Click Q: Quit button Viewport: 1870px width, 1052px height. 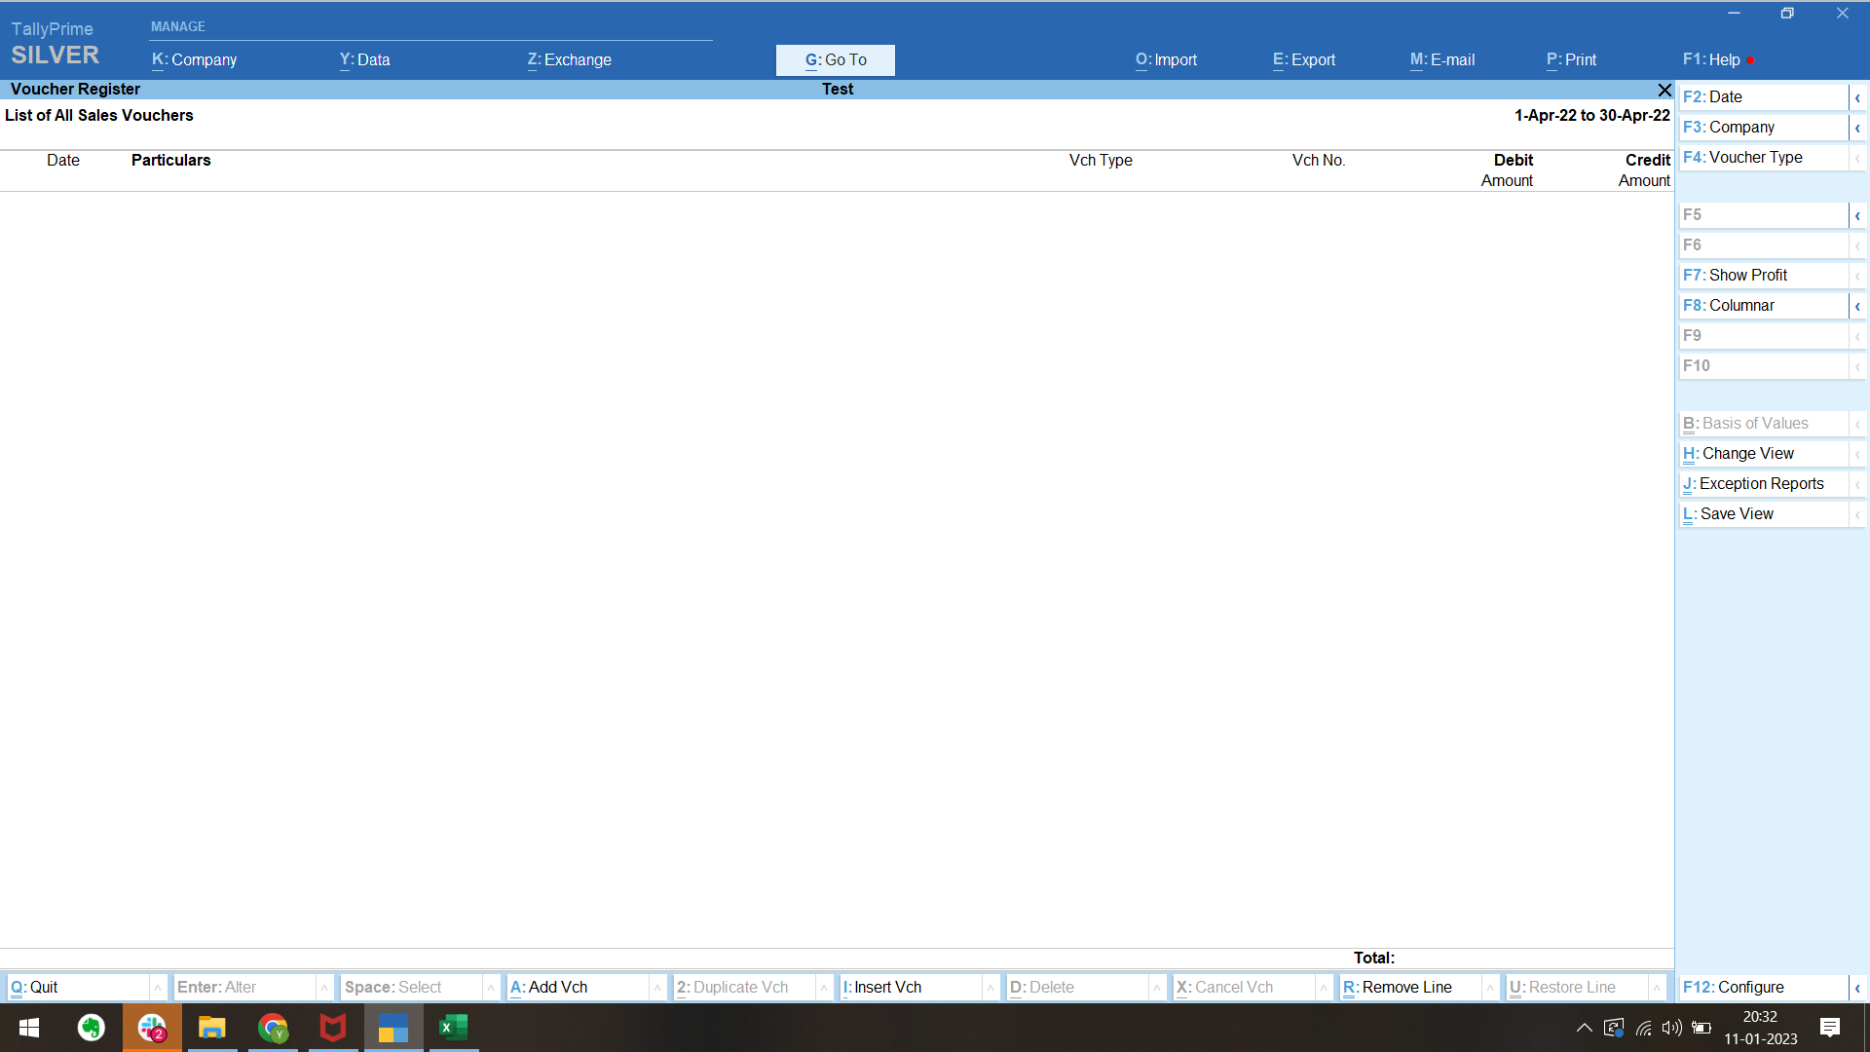coord(78,988)
